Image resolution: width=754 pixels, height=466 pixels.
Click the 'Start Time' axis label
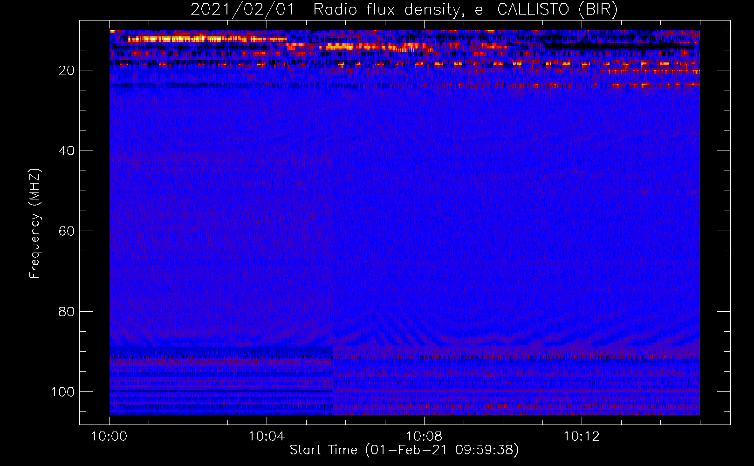(x=404, y=450)
